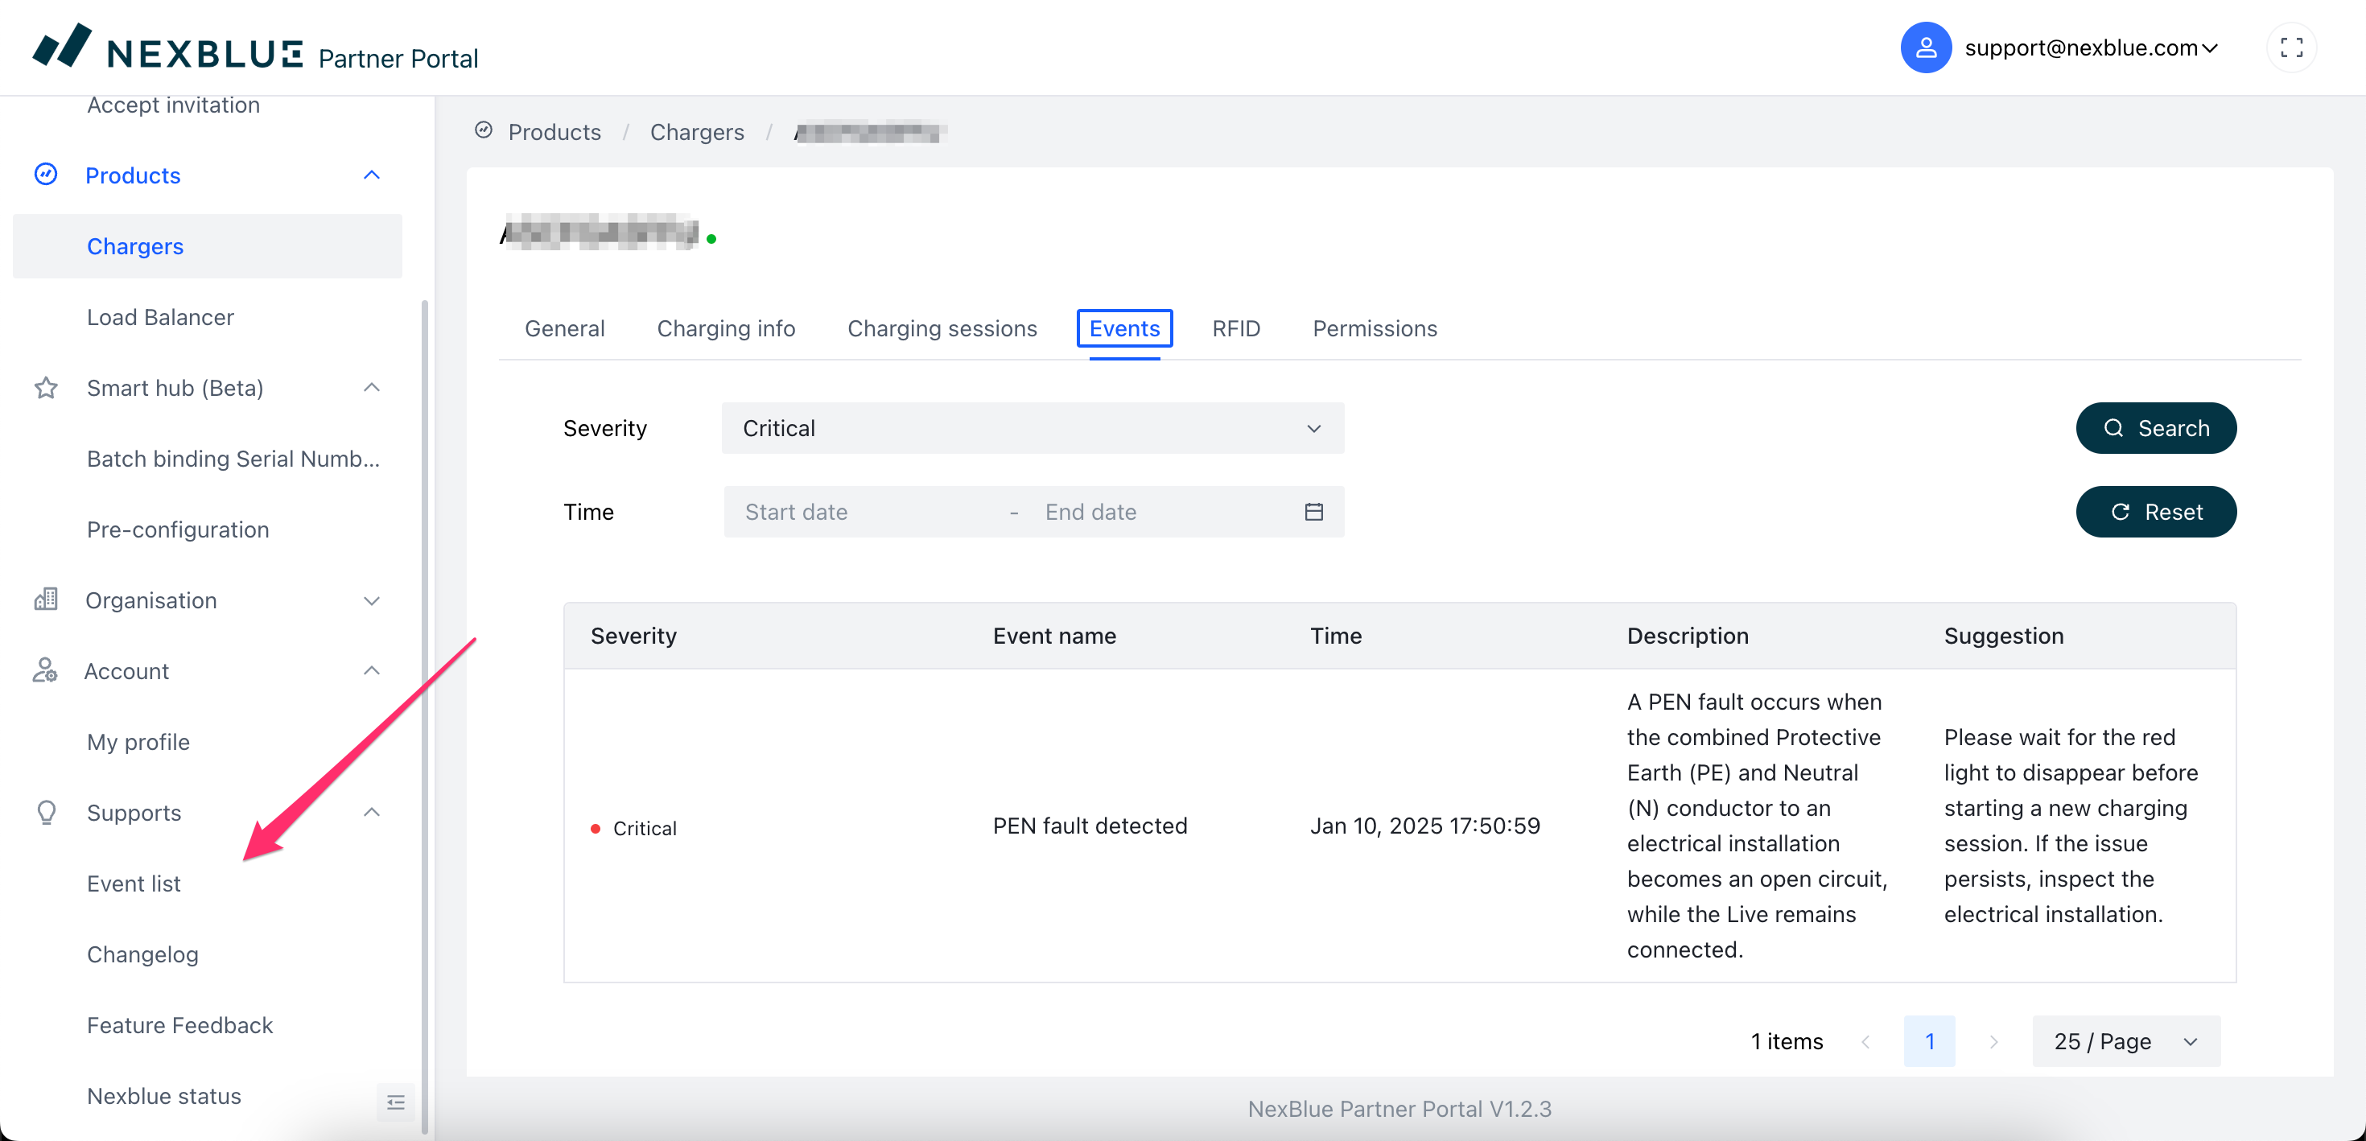2366x1141 pixels.
Task: Click the Account person icon
Action: click(46, 670)
